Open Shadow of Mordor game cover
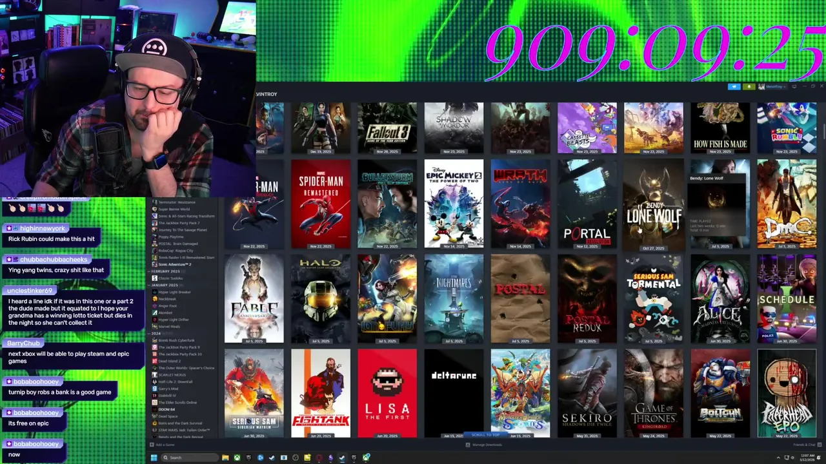The width and height of the screenshot is (826, 464). coord(454,128)
